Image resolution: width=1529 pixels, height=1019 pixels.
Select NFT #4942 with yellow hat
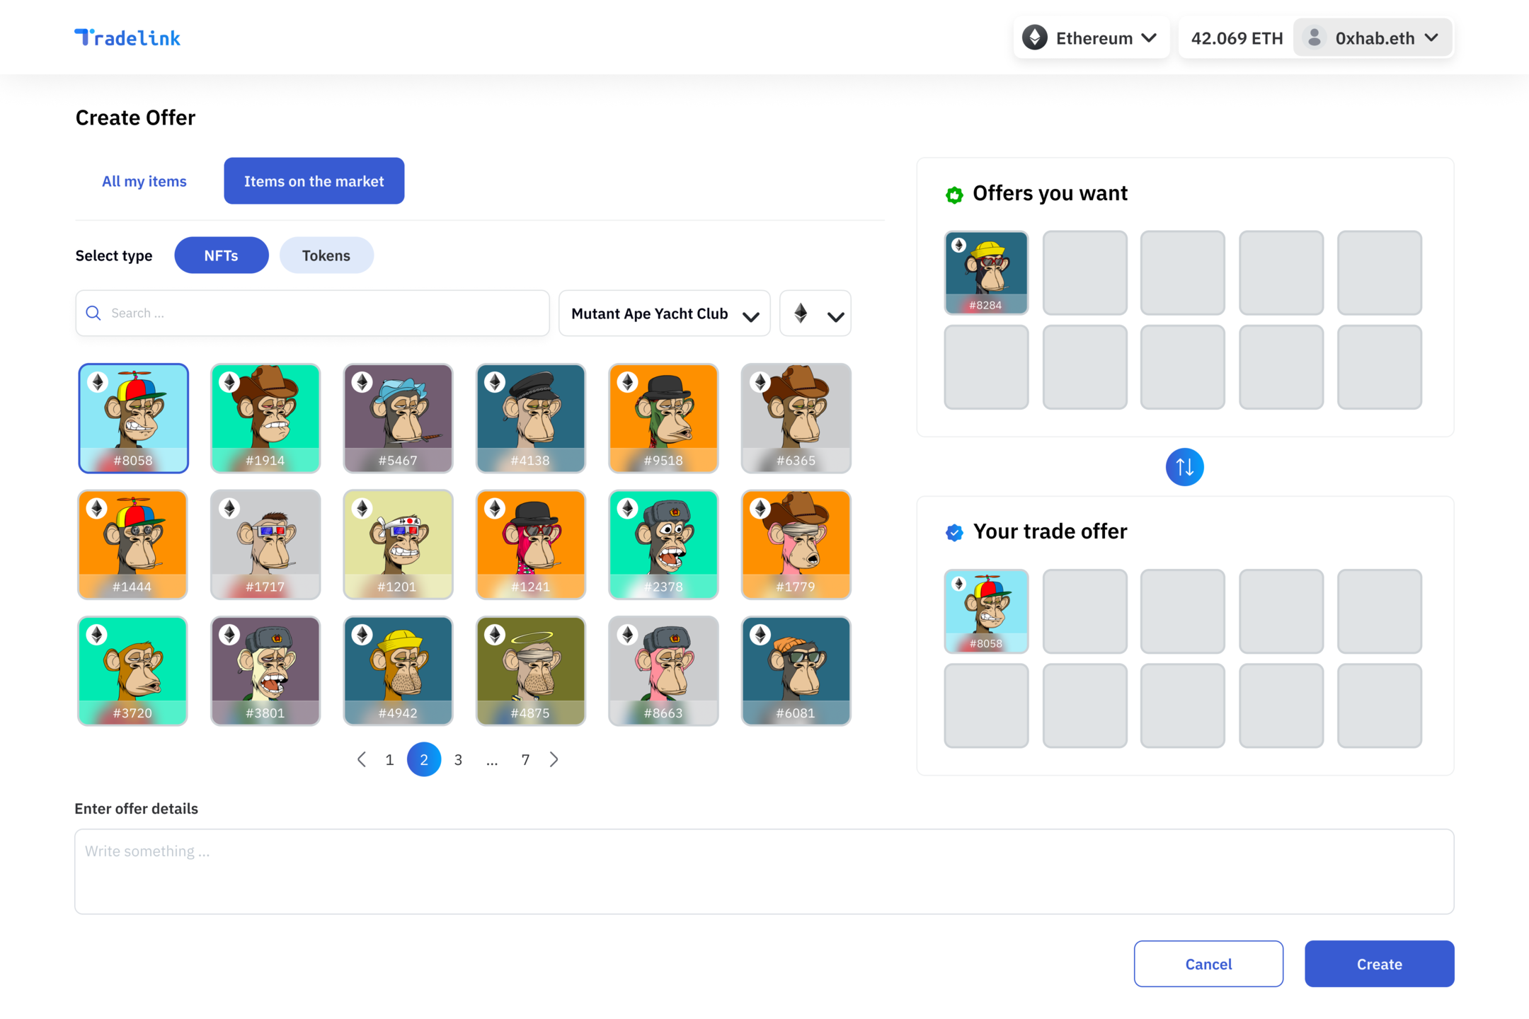click(x=398, y=670)
